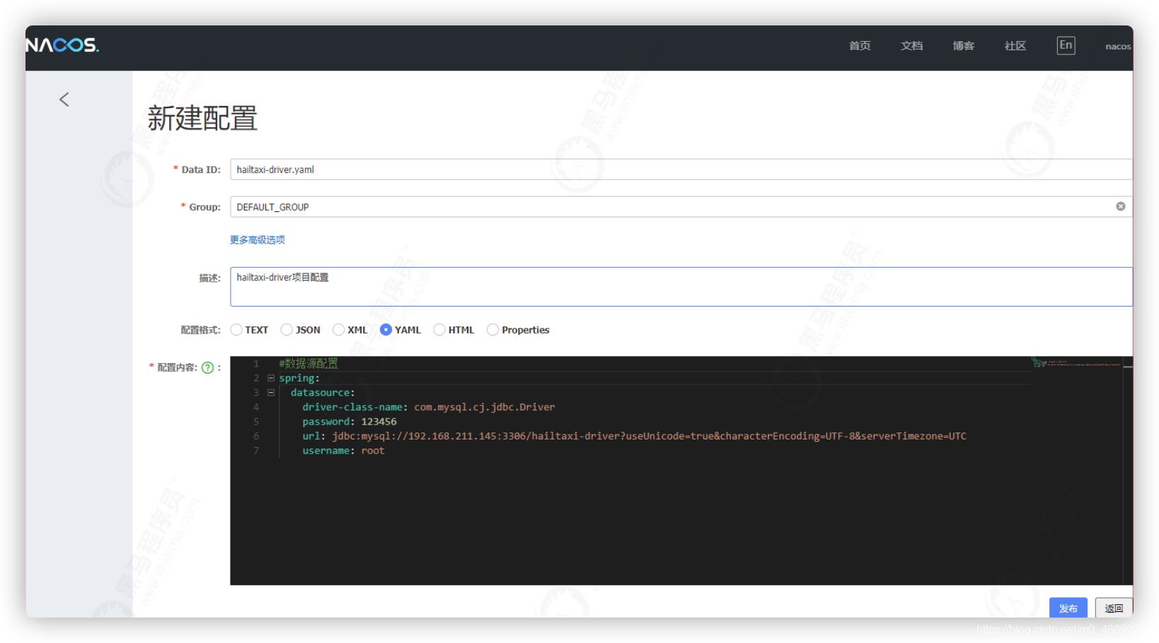Open the 博客 menu item
Image resolution: width=1159 pixels, height=643 pixels.
963,46
